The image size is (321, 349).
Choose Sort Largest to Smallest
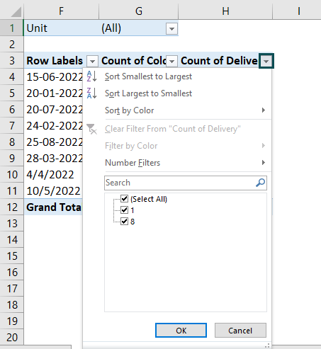coord(177,93)
